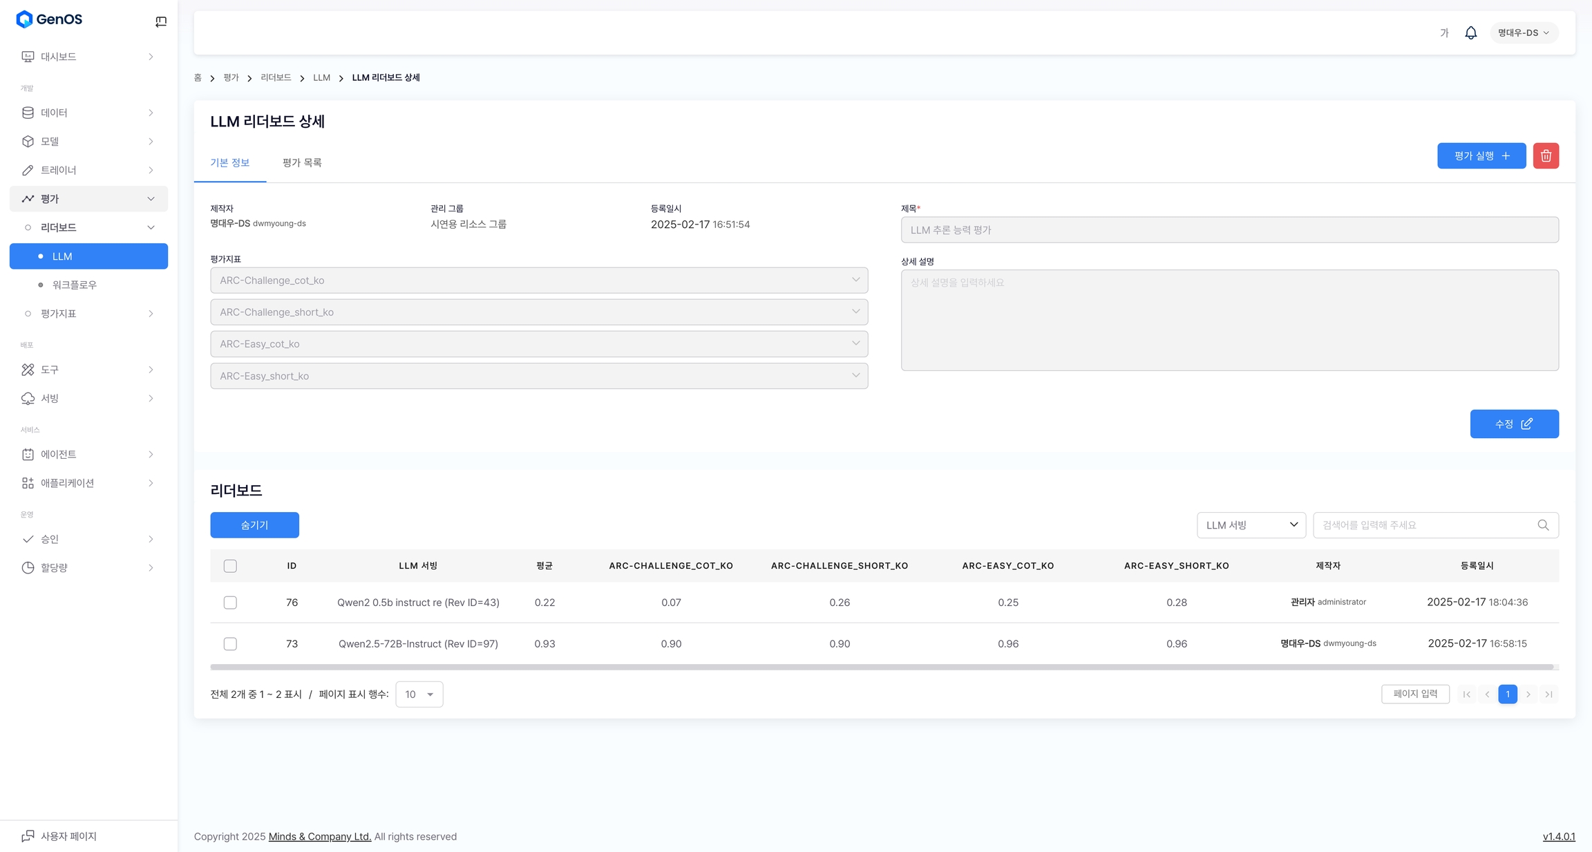The image size is (1592, 852).
Task: Open the rows-per-page 10 dropdown
Action: click(419, 694)
